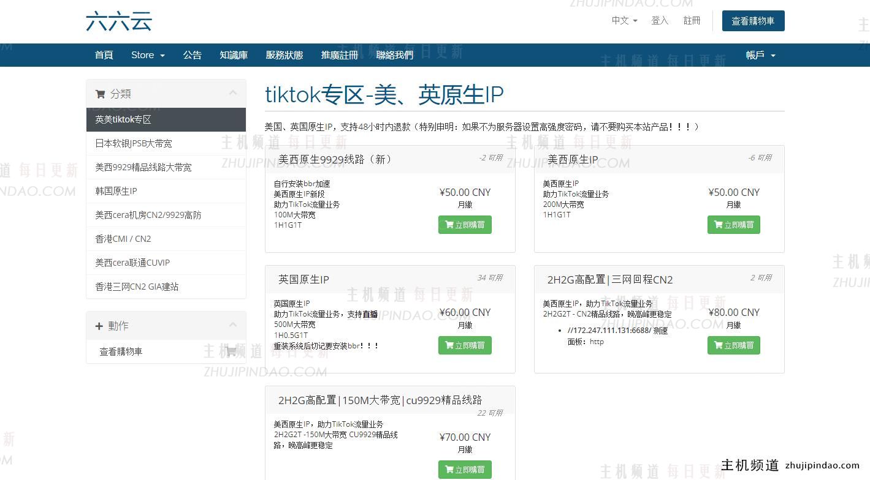Click the cart icon in the 分類 panel header
Image resolution: width=870 pixels, height=480 pixels.
pos(101,94)
